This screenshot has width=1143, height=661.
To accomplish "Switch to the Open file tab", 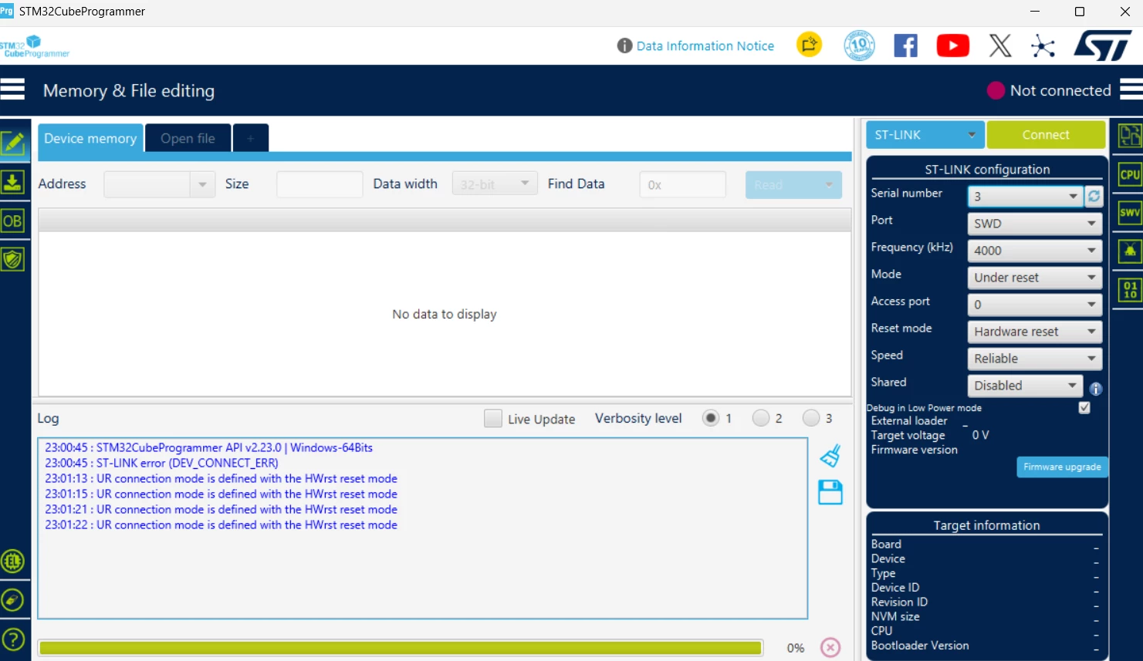I will (188, 138).
